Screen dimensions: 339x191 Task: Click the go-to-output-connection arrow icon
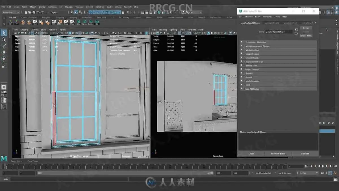[x=296, y=33]
